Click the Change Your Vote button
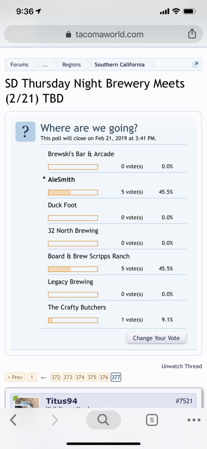The height and width of the screenshot is (449, 207). tap(156, 338)
